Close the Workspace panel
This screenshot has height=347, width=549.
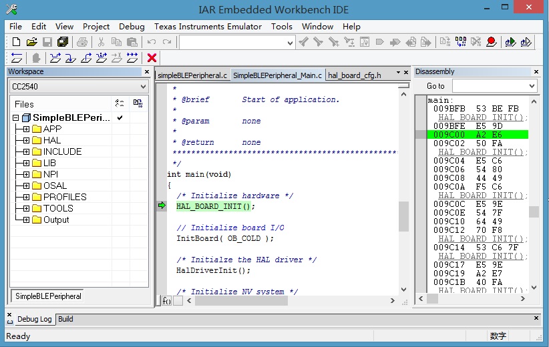pyautogui.click(x=147, y=71)
